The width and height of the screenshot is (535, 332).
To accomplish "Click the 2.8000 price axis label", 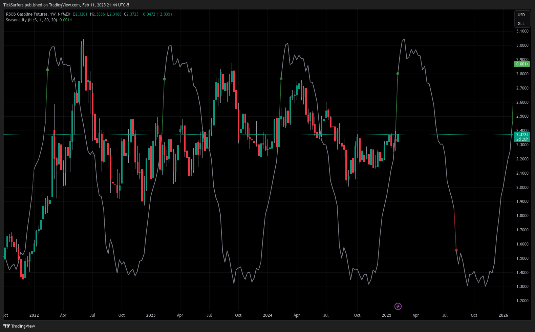I will point(522,74).
